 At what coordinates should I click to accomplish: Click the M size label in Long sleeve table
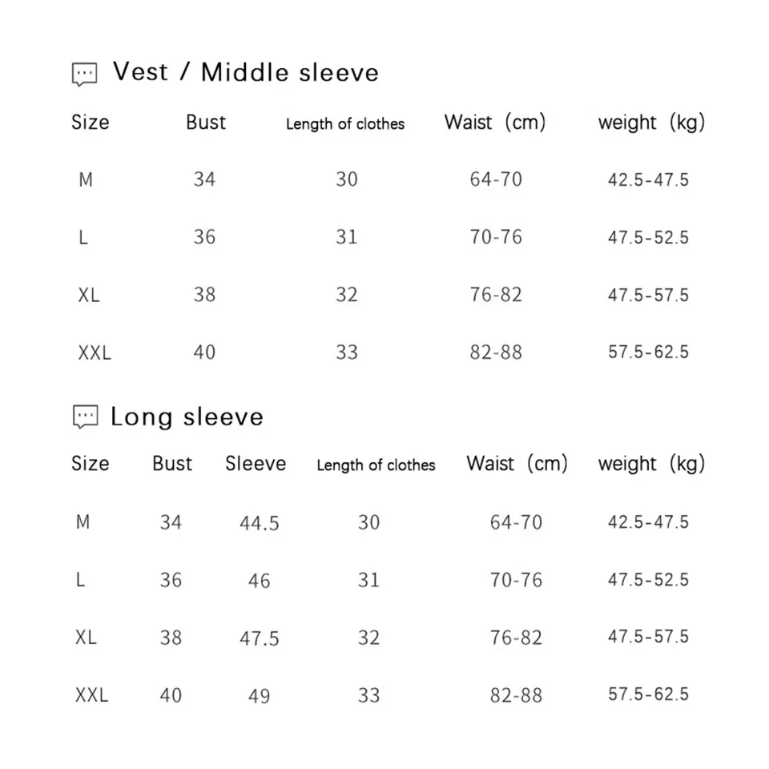coord(83,522)
